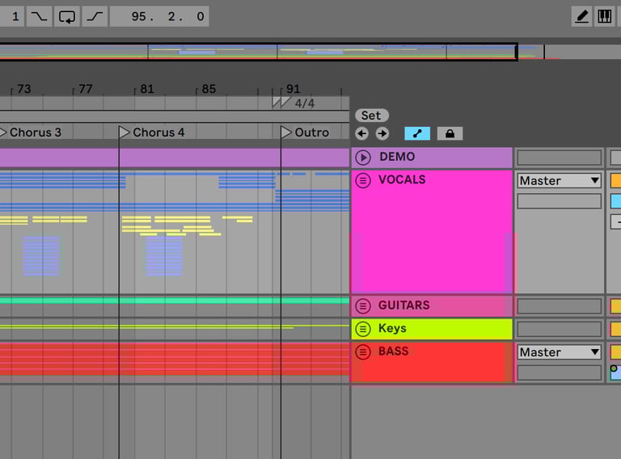Select the Outro locator
Screen dimensions: 621x459
click(306, 133)
